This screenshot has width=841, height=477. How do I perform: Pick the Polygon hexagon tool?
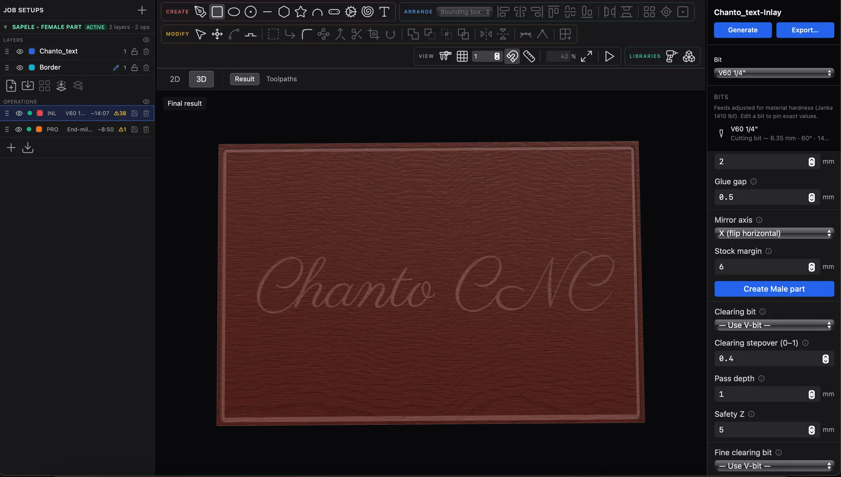284,12
